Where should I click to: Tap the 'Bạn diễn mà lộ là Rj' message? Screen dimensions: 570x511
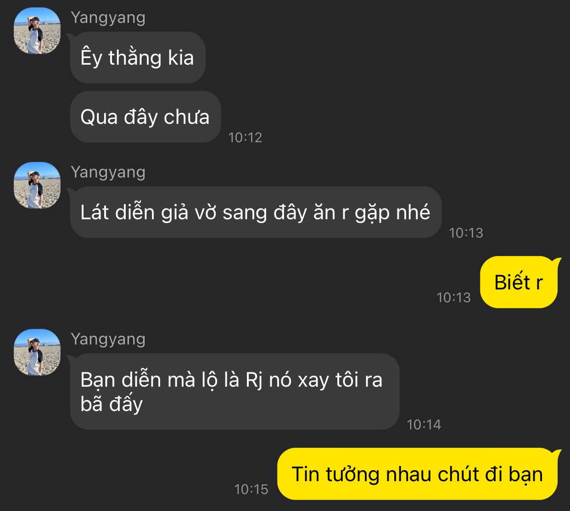pyautogui.click(x=235, y=391)
